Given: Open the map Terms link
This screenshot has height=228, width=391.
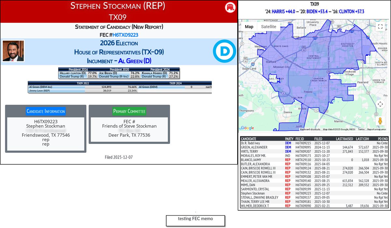Looking at the screenshot, I should (361, 129).
